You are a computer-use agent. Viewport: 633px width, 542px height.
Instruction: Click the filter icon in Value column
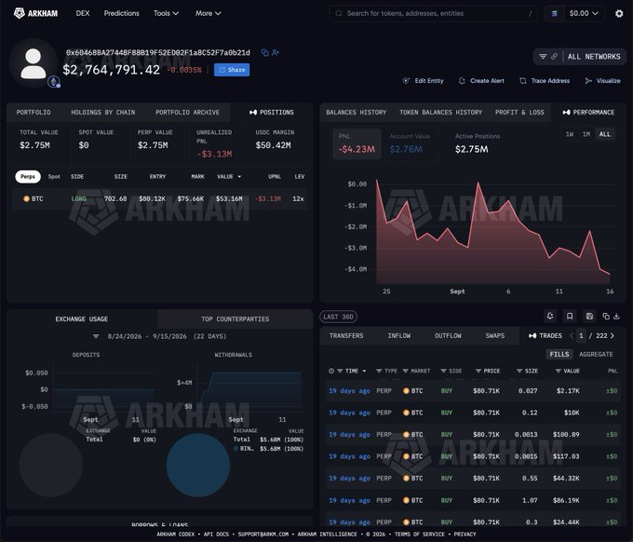pyautogui.click(x=558, y=371)
